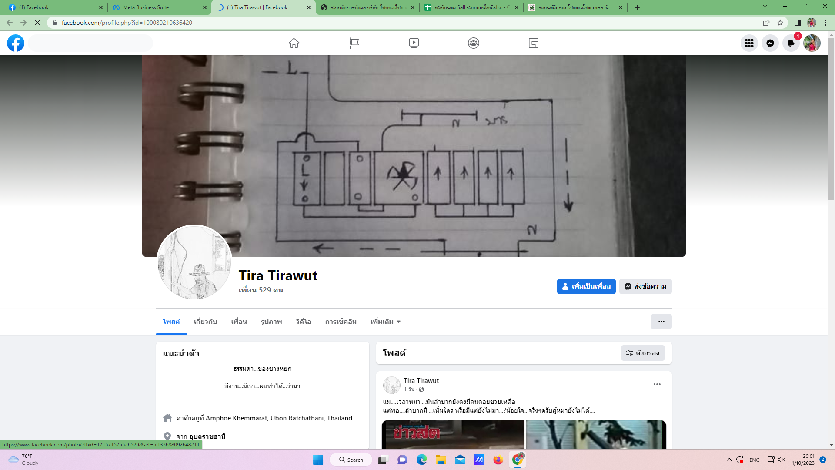Open the Watch video icon

[x=414, y=43]
